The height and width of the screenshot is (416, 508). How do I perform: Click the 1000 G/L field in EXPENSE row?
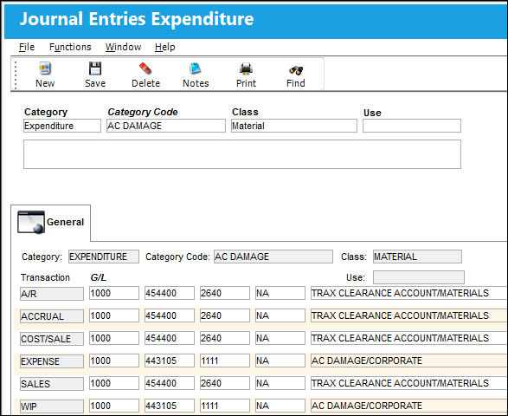pos(114,361)
